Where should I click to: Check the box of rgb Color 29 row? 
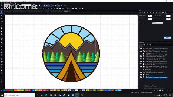140,57
